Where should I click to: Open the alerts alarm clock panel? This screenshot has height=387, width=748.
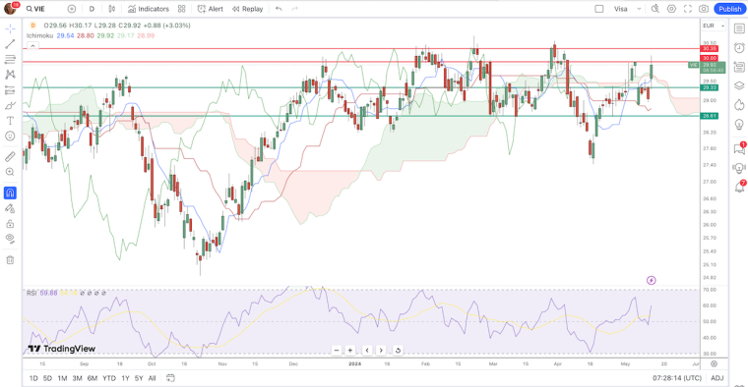click(739, 47)
